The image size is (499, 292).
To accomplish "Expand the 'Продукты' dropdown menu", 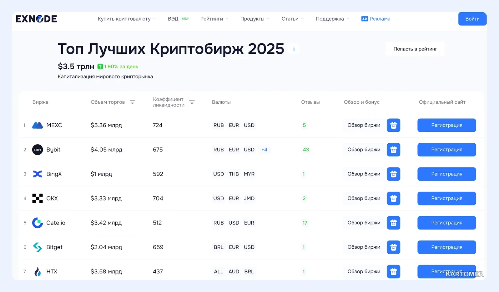I will (255, 19).
